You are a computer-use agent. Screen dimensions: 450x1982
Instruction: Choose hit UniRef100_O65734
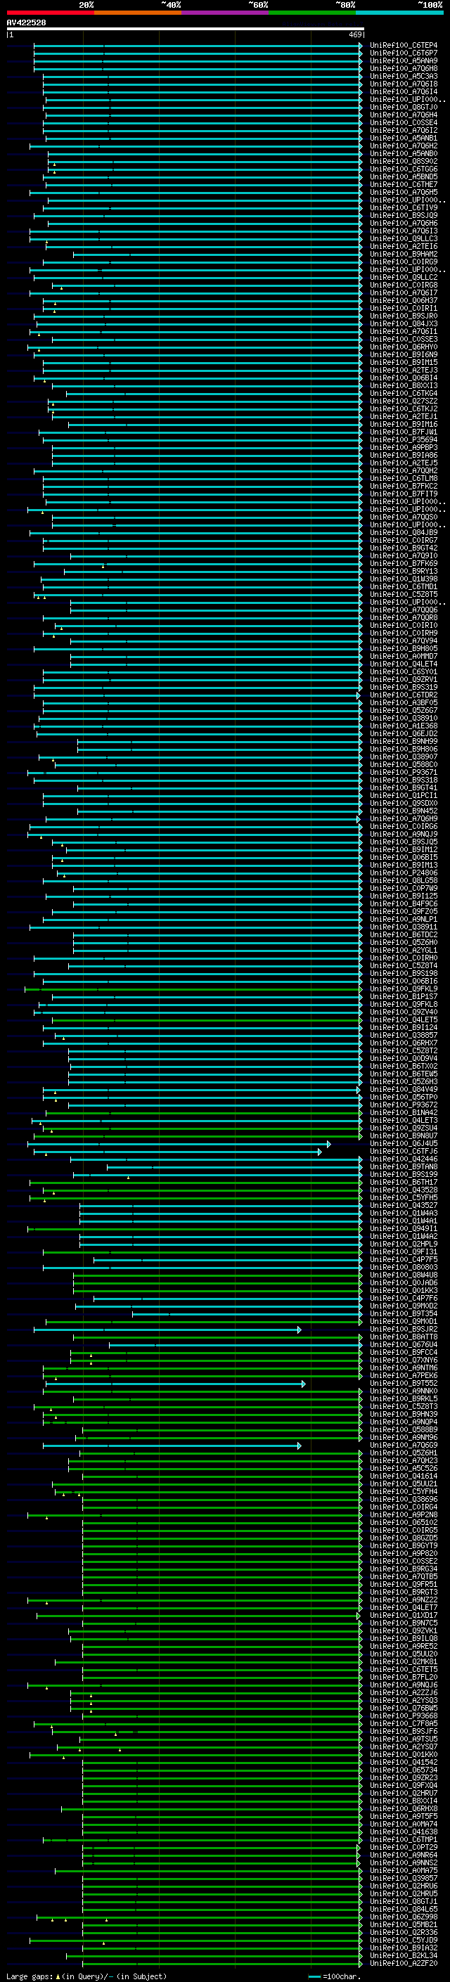pyautogui.click(x=404, y=1770)
